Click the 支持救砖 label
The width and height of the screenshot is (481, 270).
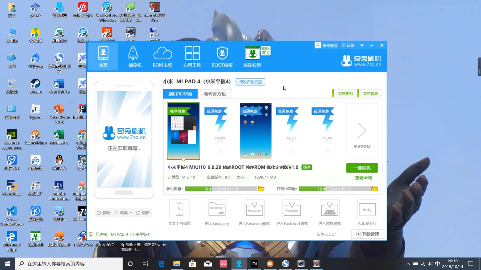point(371,93)
